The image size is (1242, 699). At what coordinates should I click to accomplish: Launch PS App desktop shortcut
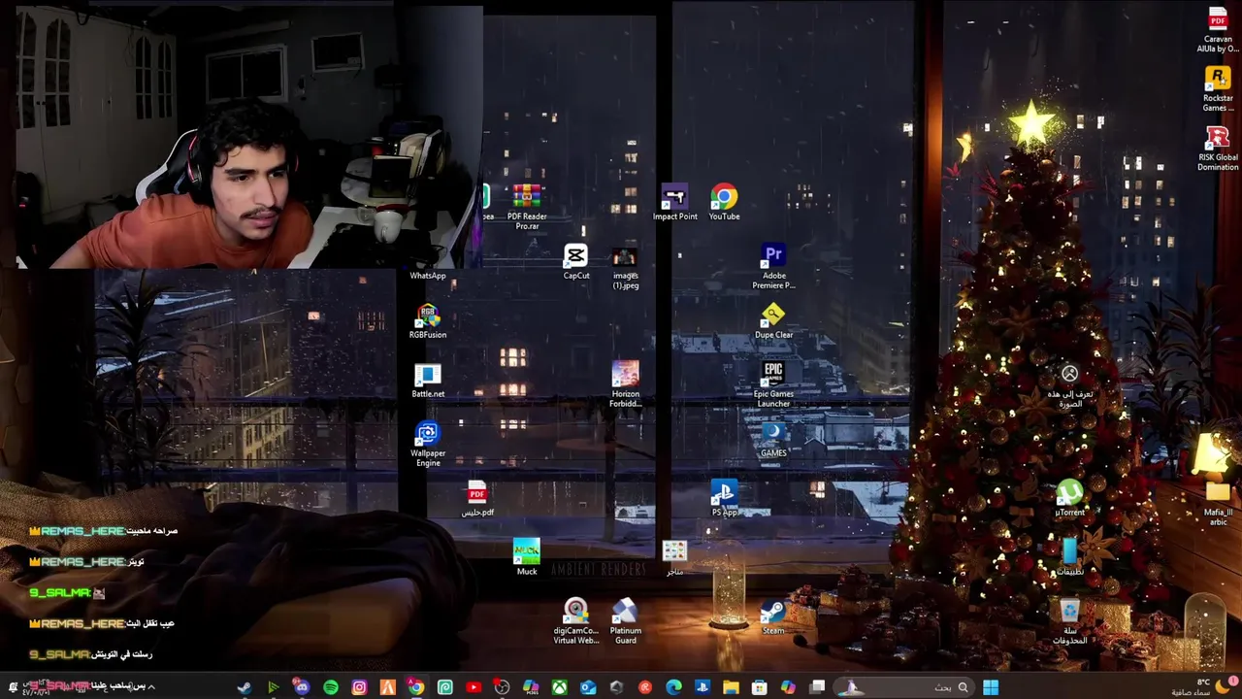(x=724, y=499)
